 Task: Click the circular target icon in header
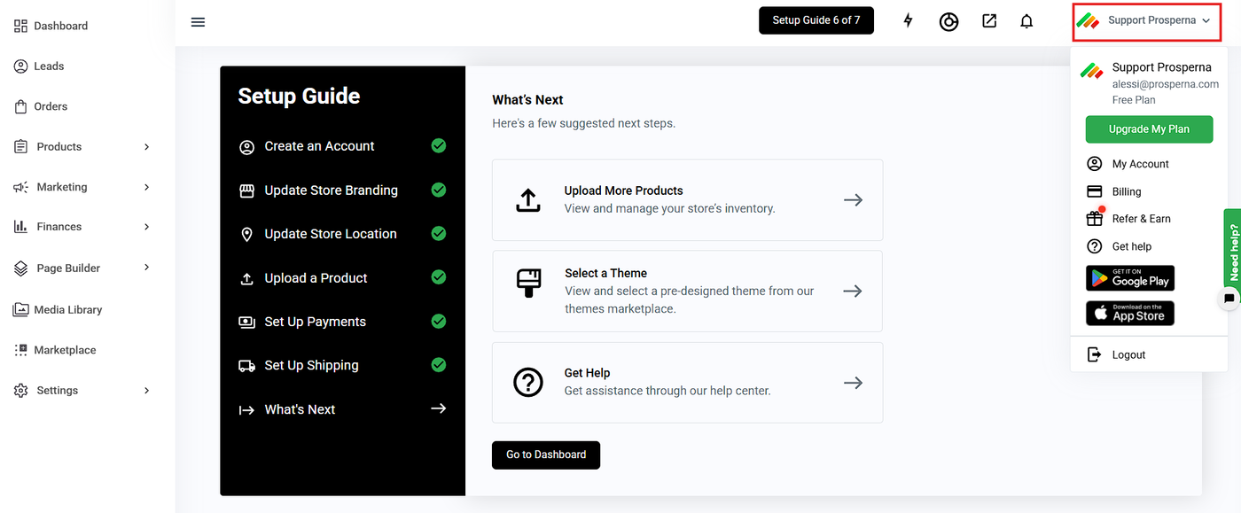(x=948, y=21)
